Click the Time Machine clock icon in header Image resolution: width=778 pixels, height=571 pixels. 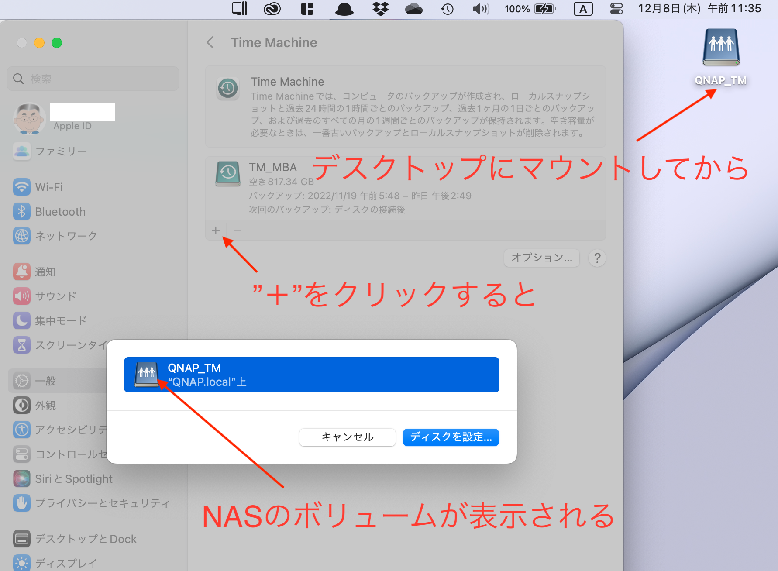pyautogui.click(x=228, y=89)
